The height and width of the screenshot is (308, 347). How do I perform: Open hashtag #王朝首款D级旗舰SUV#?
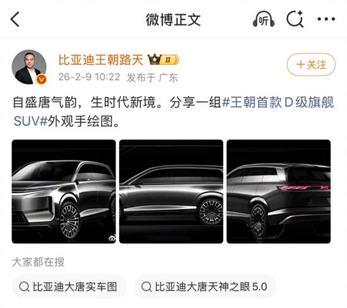tap(173, 112)
